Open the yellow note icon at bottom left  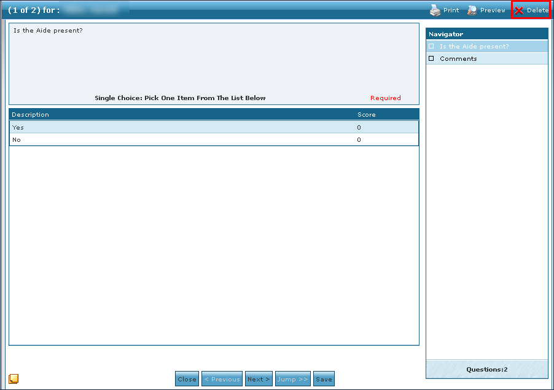[14, 378]
